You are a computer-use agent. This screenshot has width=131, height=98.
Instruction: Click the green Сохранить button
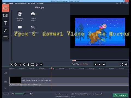(x=120, y=95)
